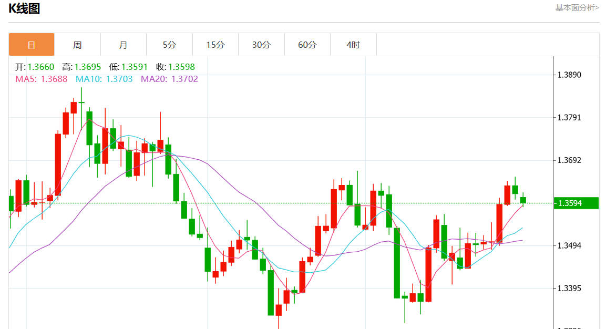Click the MA10: 1.3703 legend
This screenshot has width=616, height=329.
tap(104, 79)
